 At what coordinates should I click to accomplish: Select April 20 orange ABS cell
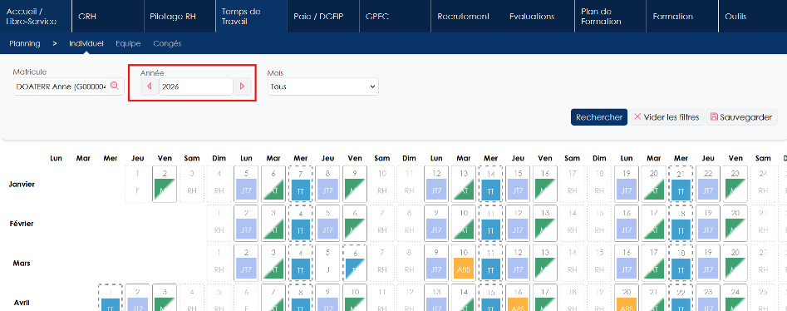click(x=627, y=298)
